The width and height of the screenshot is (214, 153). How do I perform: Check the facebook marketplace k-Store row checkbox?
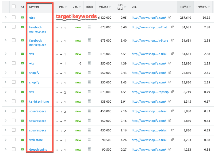click(14, 40)
